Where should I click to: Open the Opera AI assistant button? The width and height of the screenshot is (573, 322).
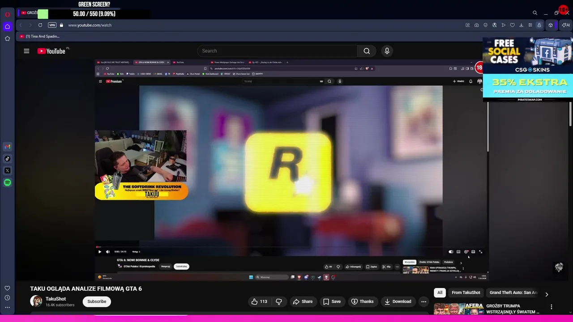566,25
